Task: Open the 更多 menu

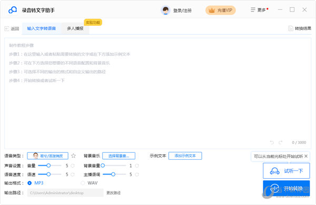Action: 259,10
